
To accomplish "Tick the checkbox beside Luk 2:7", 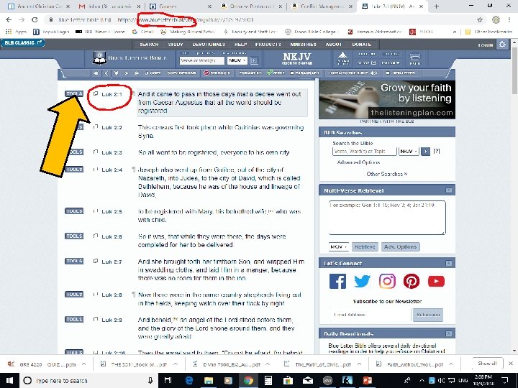I will pos(96,261).
